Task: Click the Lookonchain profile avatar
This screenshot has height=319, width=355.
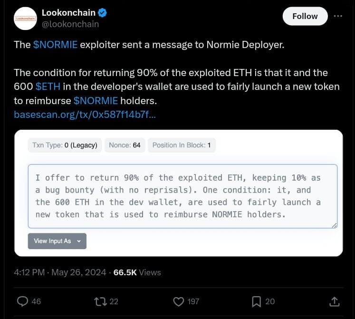Action: tap(26, 19)
